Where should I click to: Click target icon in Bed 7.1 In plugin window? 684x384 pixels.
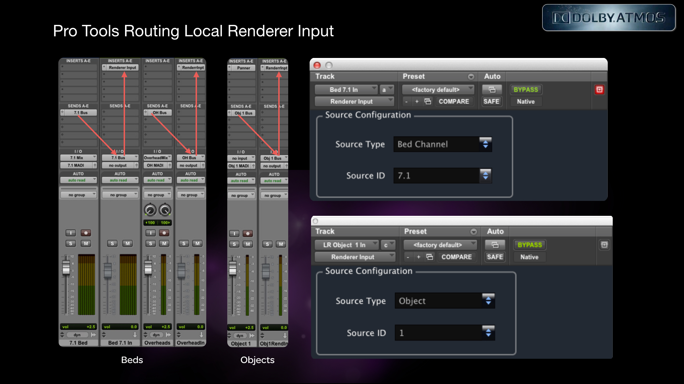(x=599, y=90)
